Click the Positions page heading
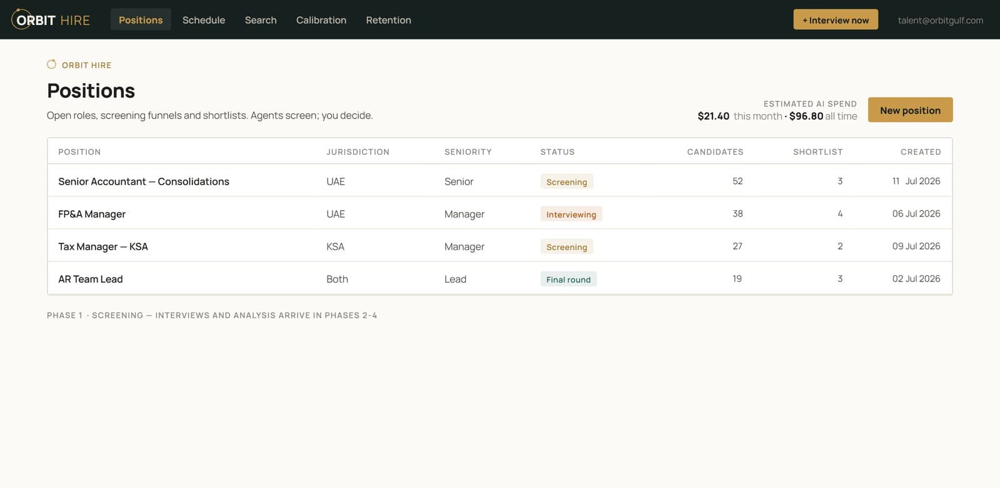This screenshot has height=488, width=1000. (91, 90)
